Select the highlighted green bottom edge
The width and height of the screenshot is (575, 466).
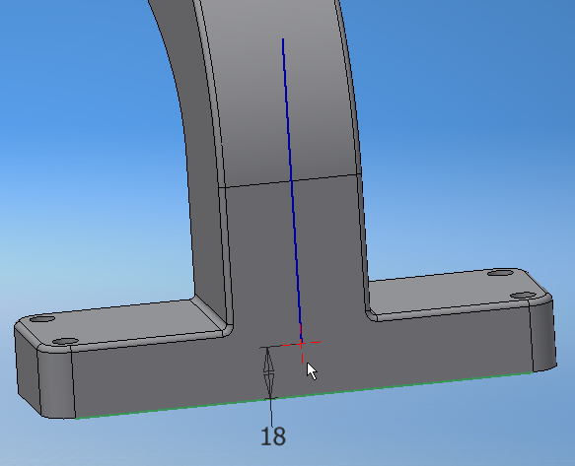tap(304, 396)
